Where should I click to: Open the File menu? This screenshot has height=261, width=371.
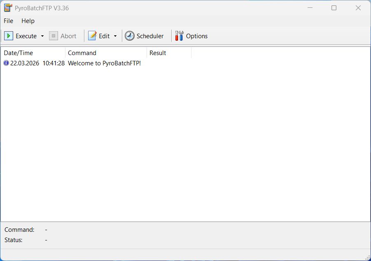click(x=8, y=21)
